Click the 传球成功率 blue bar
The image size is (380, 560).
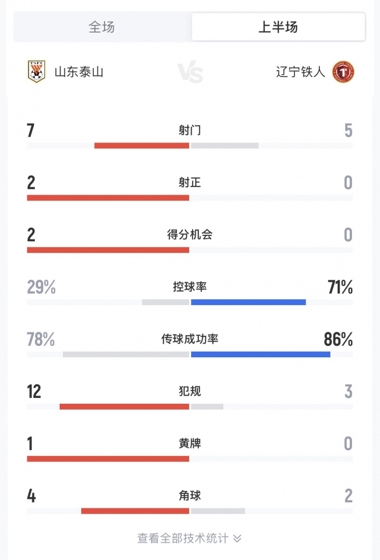point(260,354)
